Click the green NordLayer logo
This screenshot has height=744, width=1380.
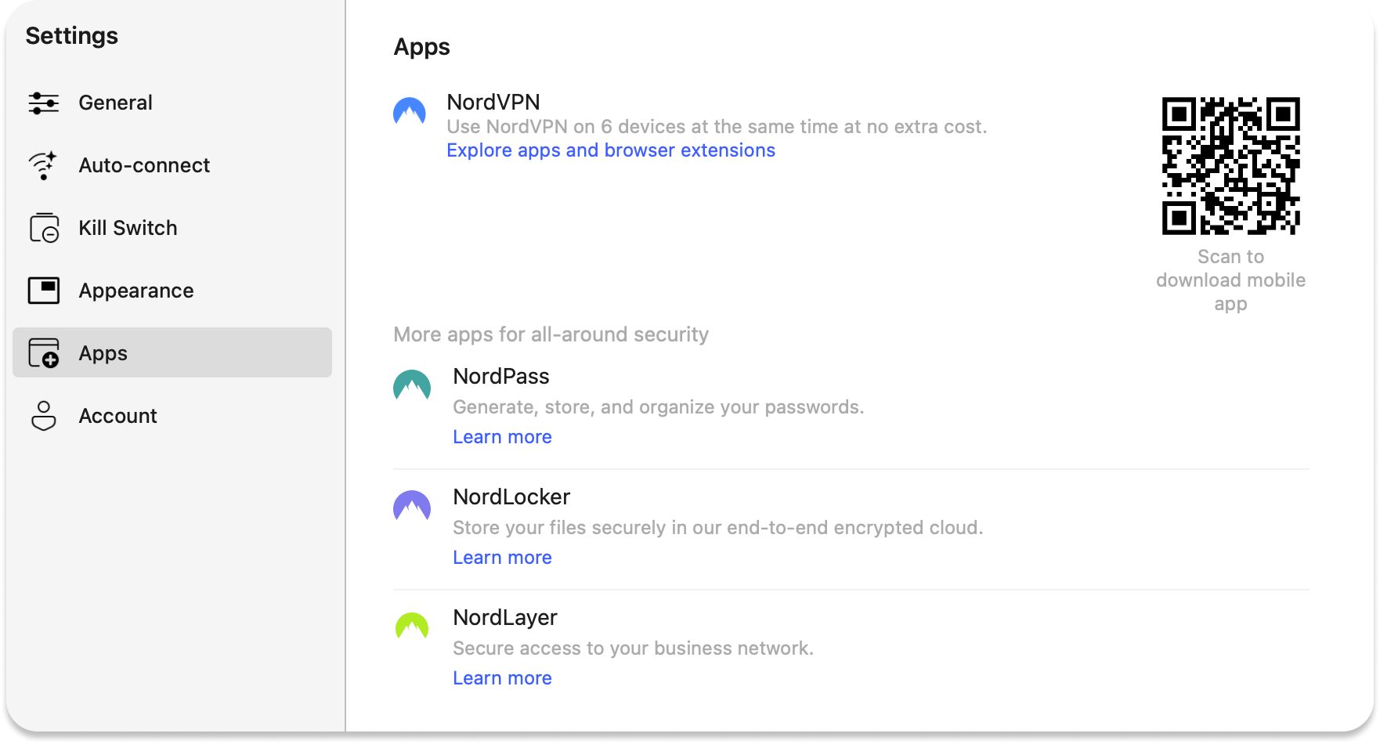(412, 627)
